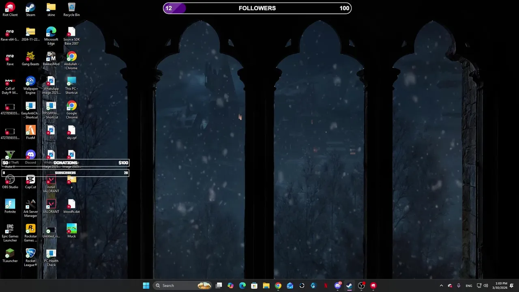Open the notification bell icon
The image size is (519, 292).
coord(512,286)
